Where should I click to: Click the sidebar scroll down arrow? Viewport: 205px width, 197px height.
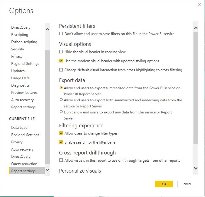click(47, 170)
